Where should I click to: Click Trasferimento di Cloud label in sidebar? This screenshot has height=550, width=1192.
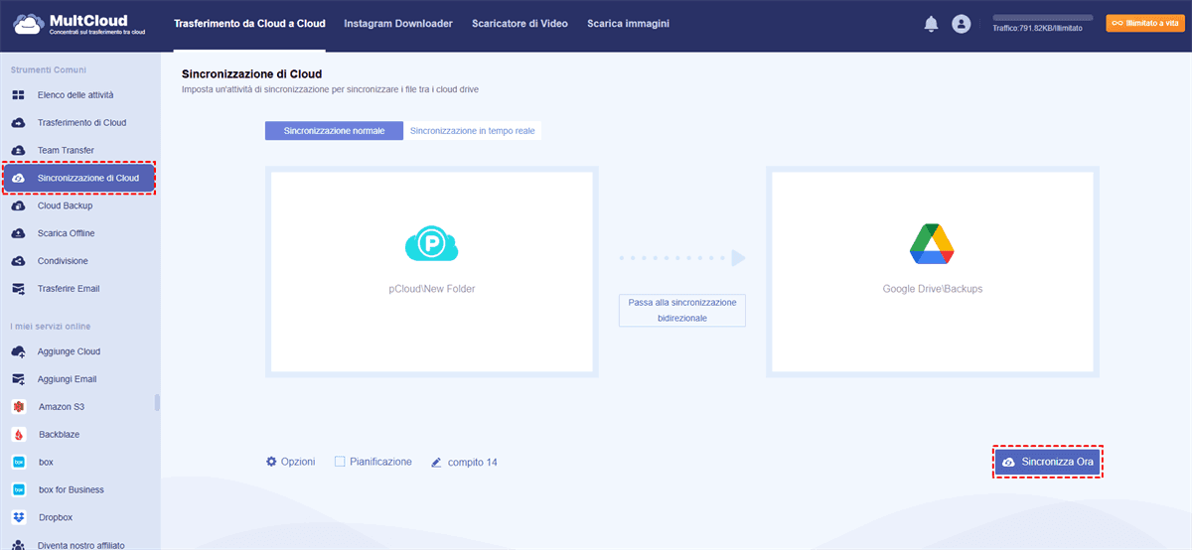[x=81, y=123]
